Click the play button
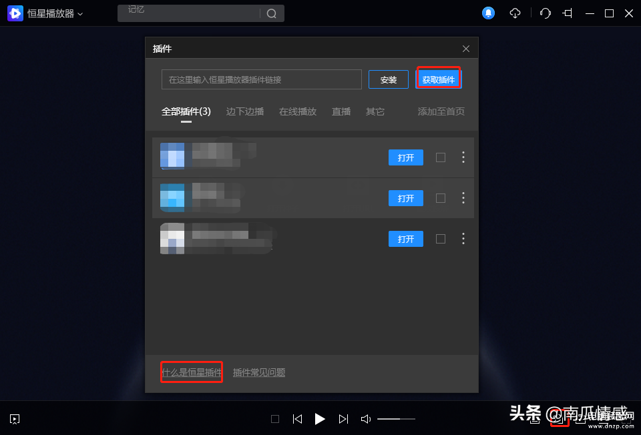 coord(320,419)
